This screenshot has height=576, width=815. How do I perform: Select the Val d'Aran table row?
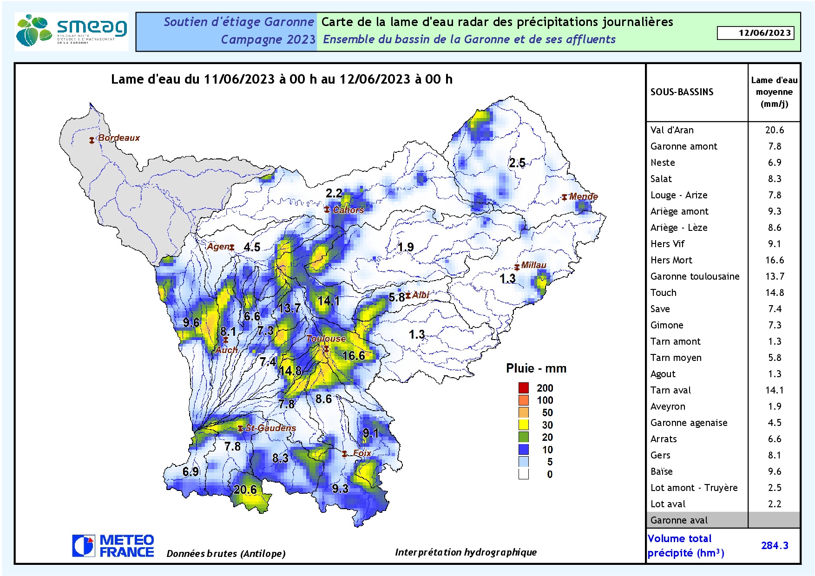723,130
